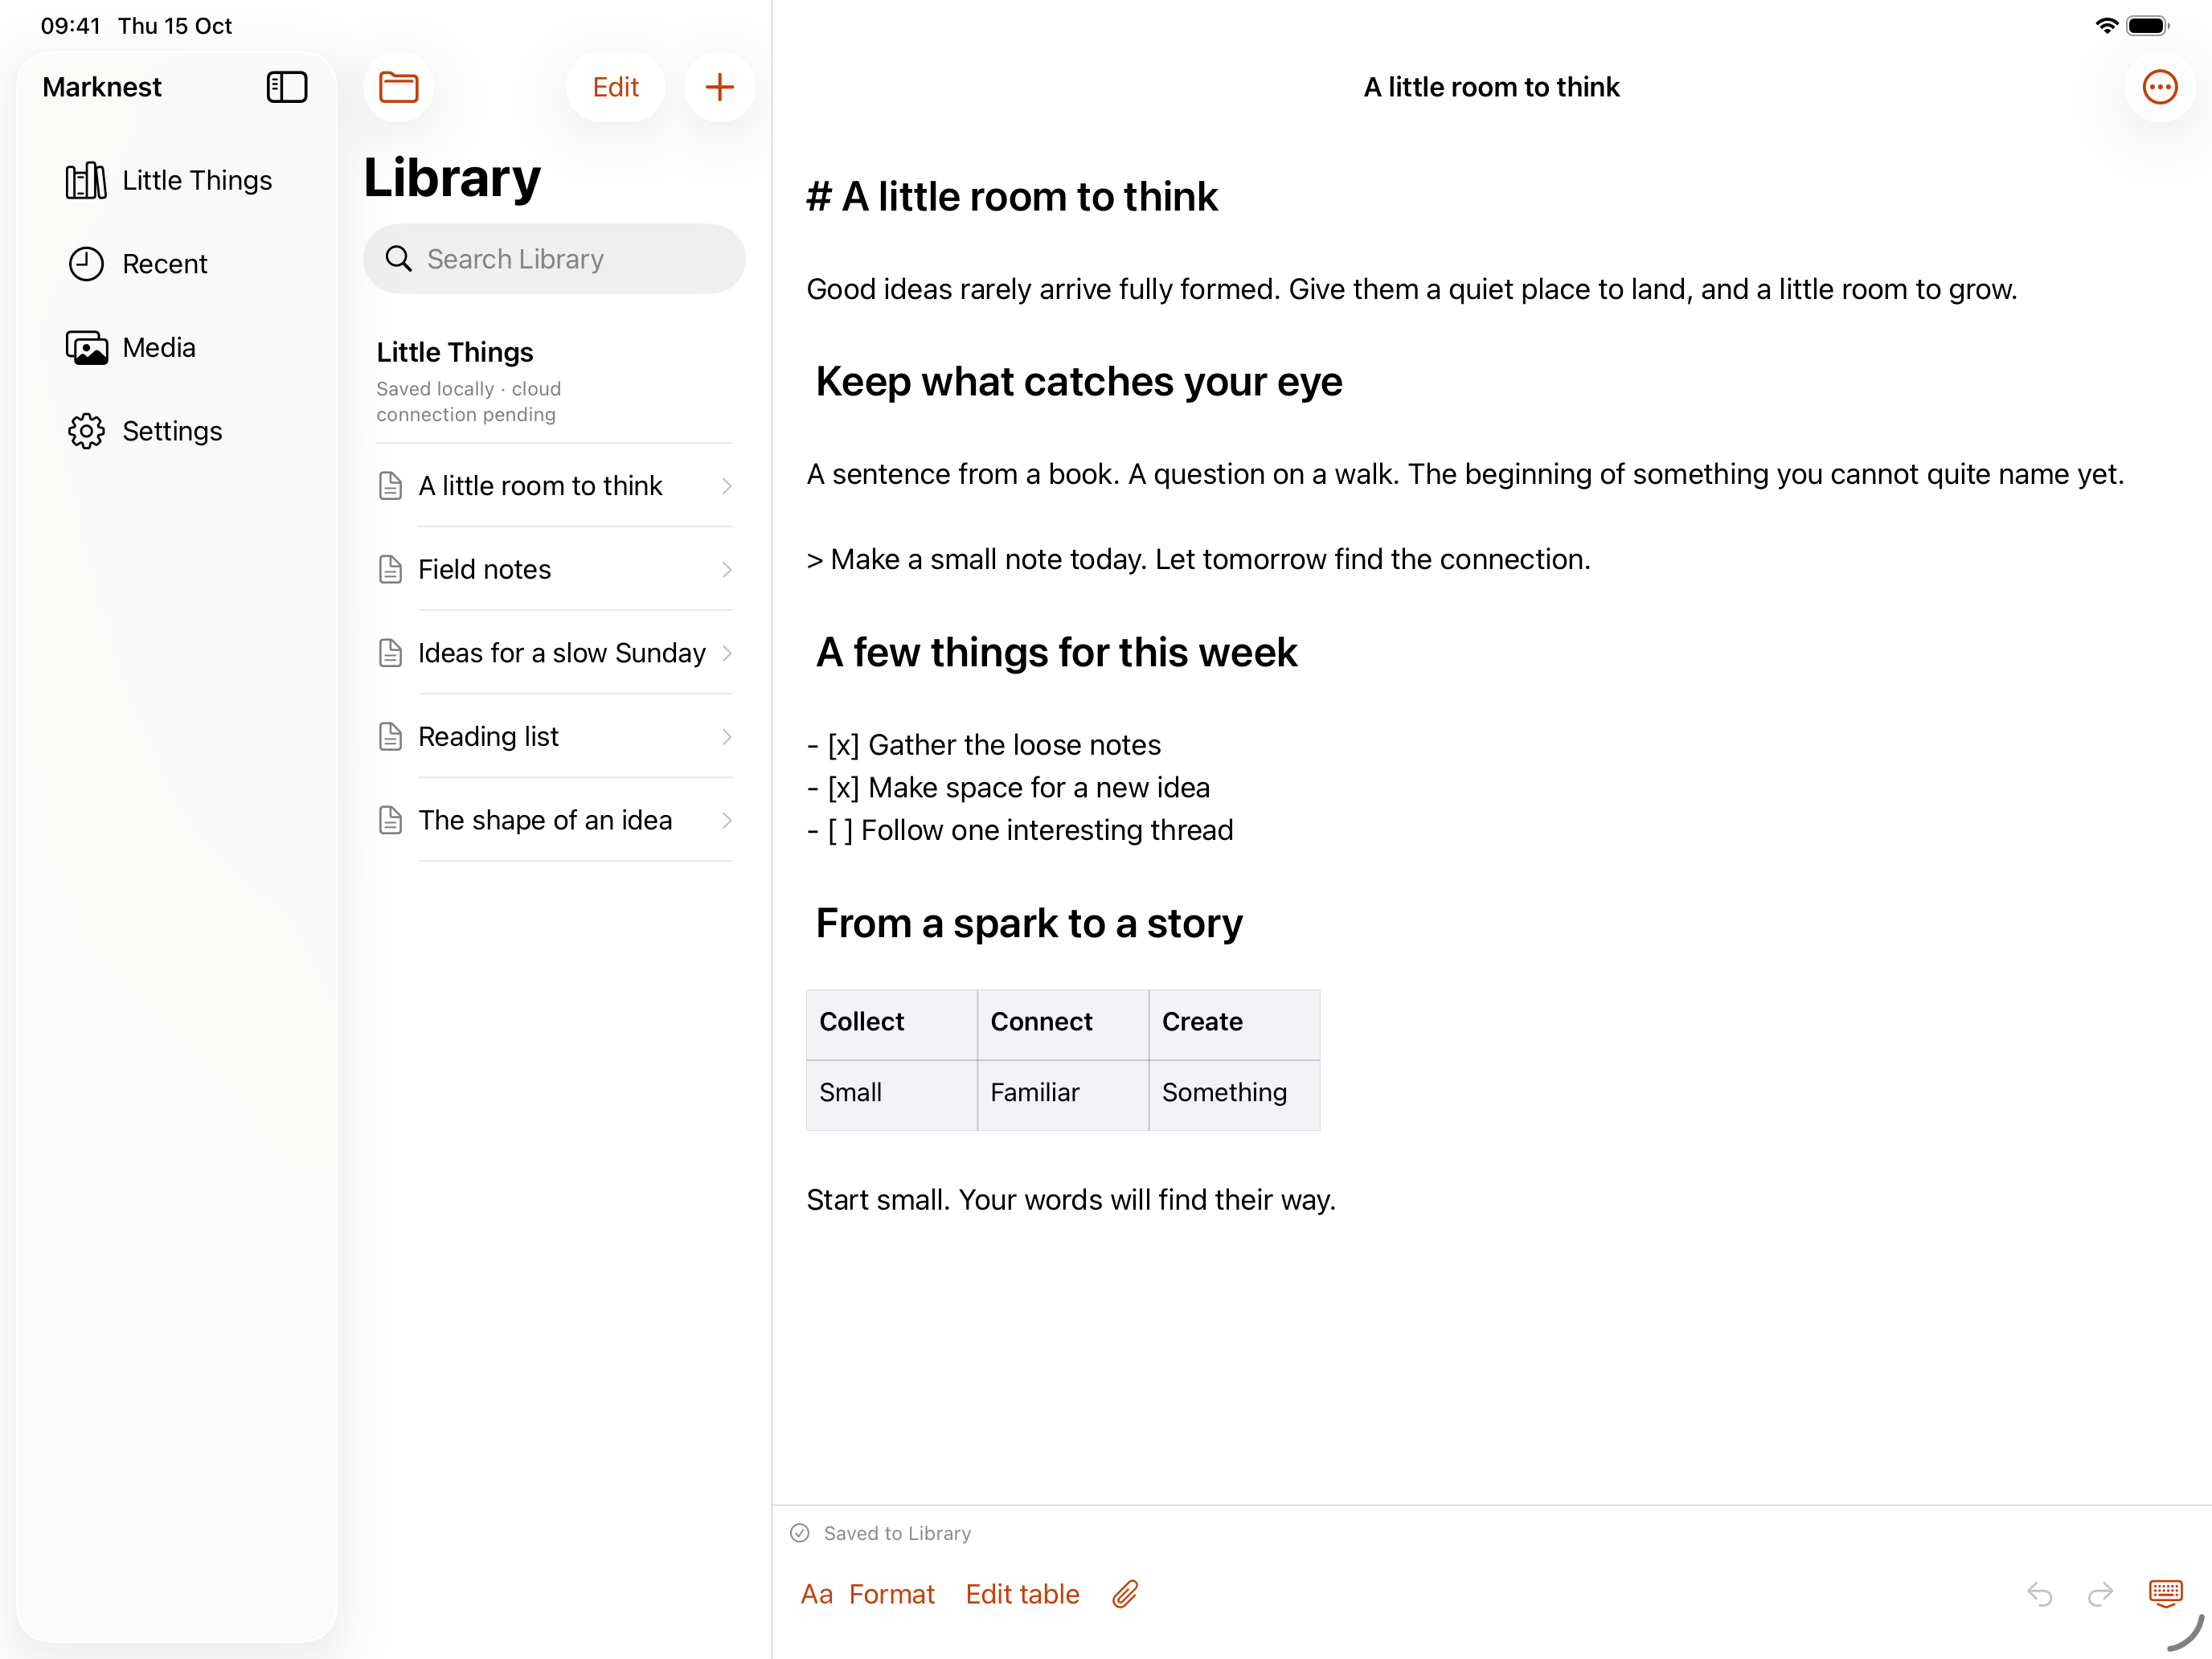Click chevron on A little room to think row

click(727, 486)
